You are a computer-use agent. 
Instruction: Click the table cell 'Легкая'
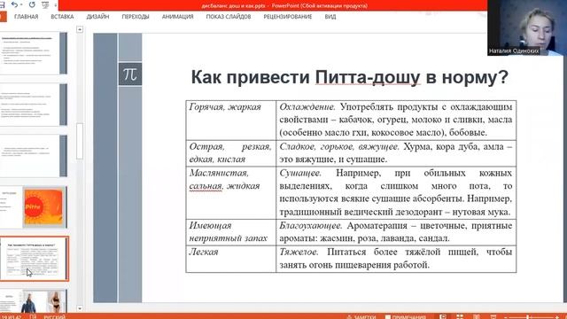click(x=230, y=259)
